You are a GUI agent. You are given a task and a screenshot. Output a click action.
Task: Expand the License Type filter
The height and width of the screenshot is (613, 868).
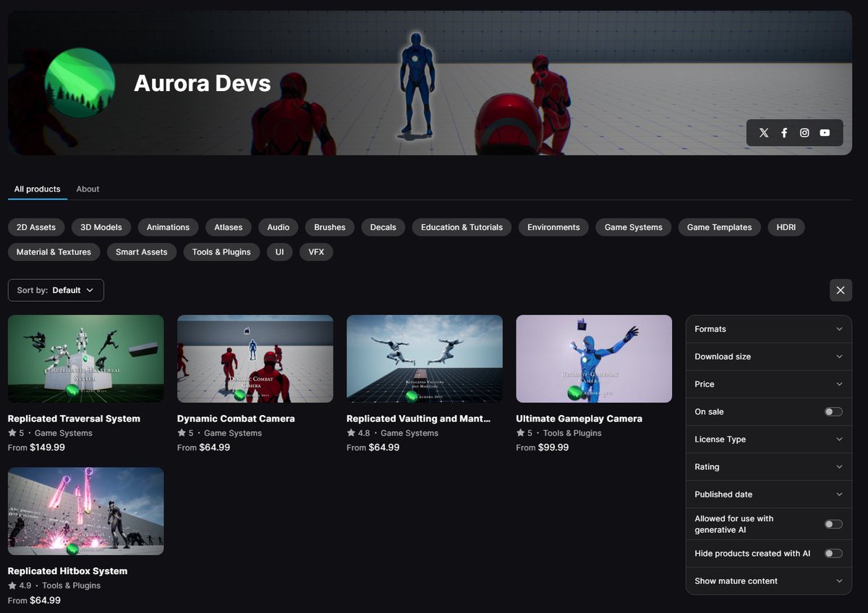[768, 439]
